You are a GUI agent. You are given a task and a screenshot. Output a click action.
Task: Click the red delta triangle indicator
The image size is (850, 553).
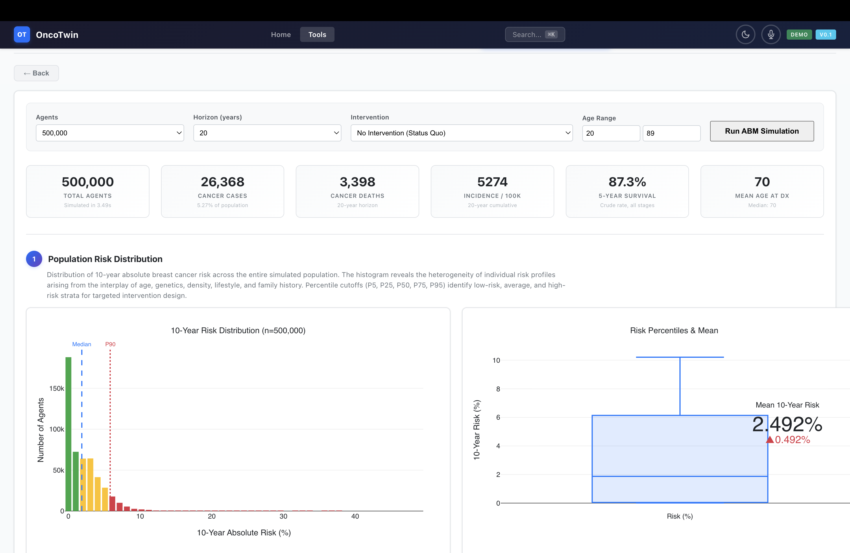(x=770, y=440)
